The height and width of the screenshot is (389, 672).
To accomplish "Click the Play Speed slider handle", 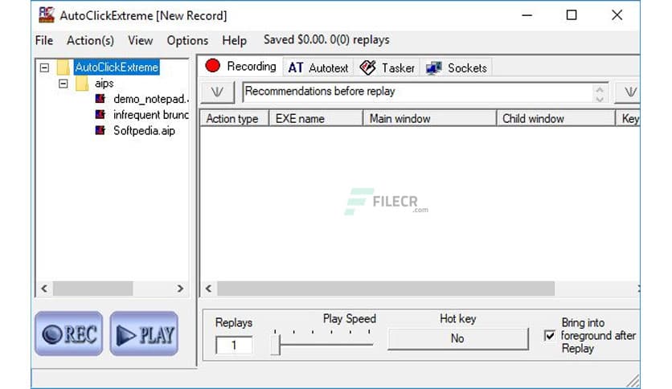I will (276, 343).
